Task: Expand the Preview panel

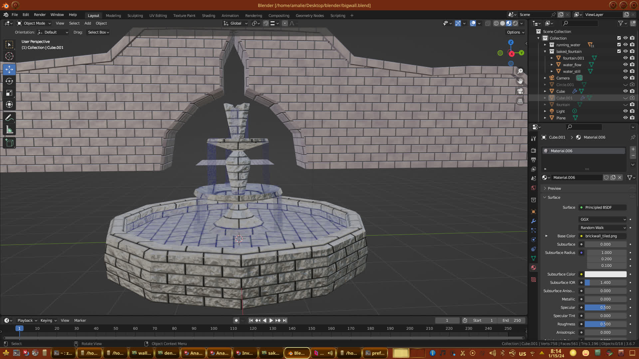Action: [x=554, y=188]
